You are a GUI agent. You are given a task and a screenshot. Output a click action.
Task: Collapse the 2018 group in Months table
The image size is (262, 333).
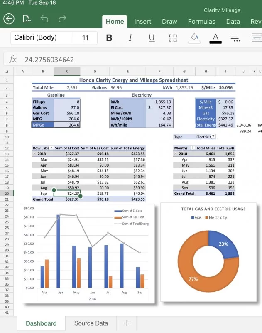176,154
